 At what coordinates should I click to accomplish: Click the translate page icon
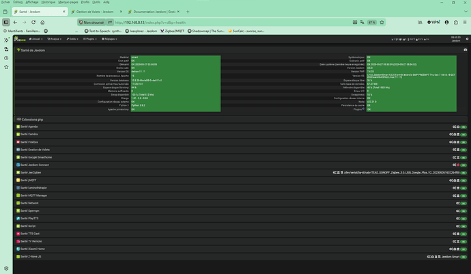click(x=362, y=23)
